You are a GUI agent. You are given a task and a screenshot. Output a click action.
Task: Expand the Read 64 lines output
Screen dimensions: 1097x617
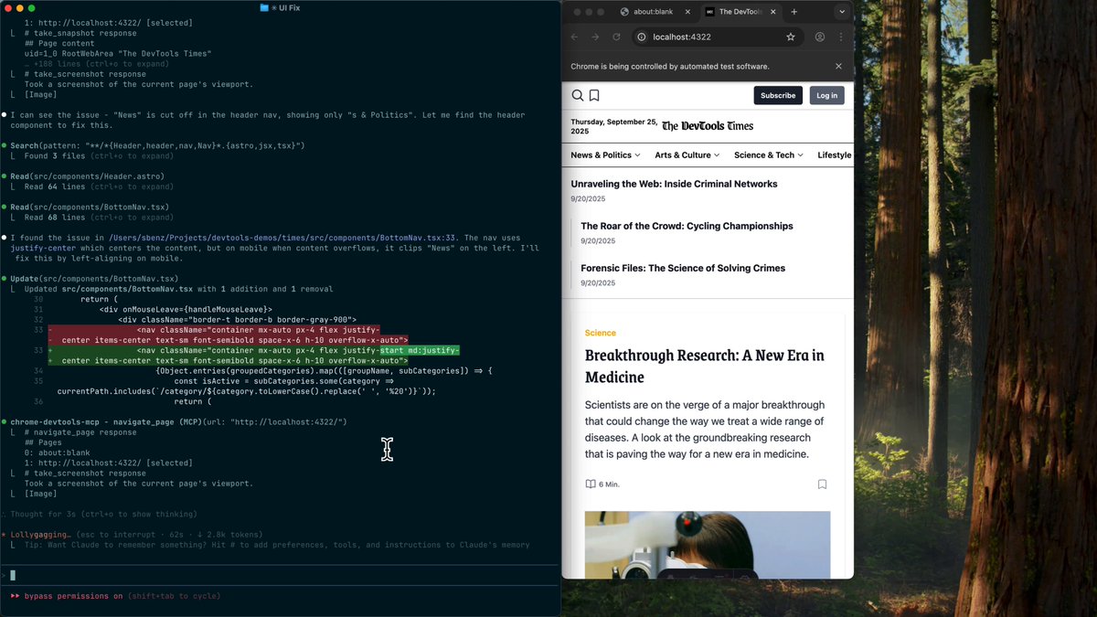[98, 186]
